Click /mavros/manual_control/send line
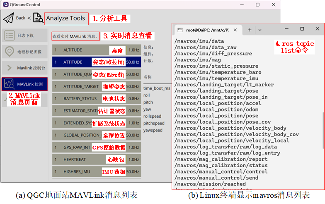This screenshot has height=204, width=325. click(x=216, y=178)
